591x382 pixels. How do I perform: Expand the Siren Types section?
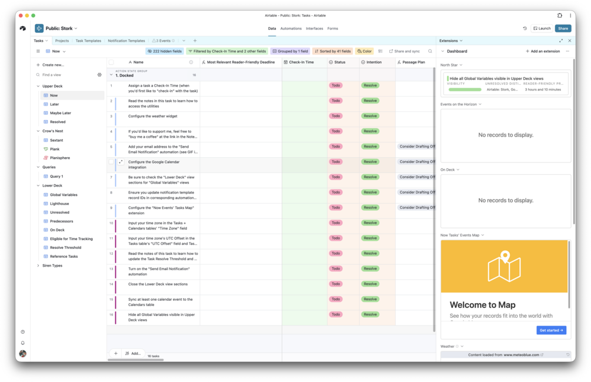tap(38, 265)
